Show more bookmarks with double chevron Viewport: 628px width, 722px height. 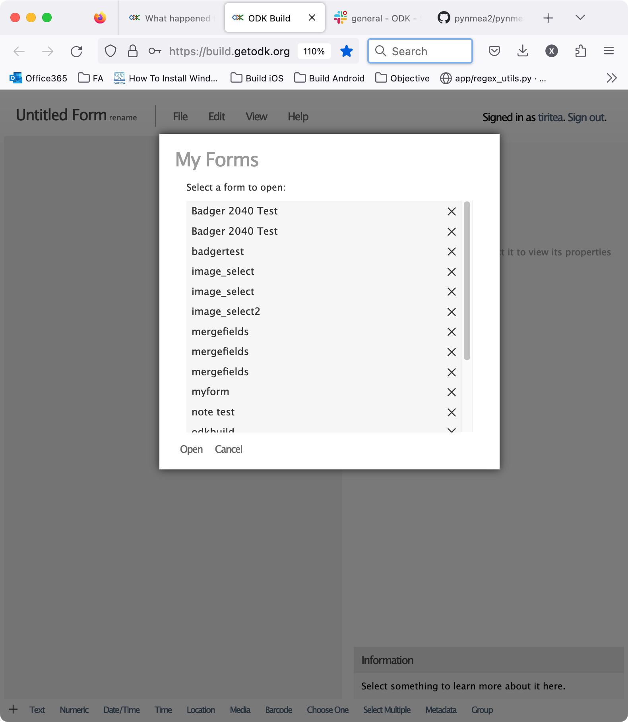(612, 78)
